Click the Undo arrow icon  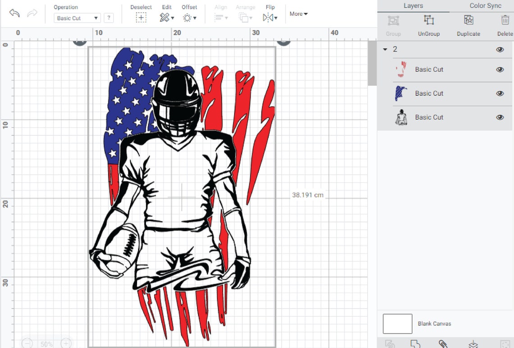click(x=14, y=14)
